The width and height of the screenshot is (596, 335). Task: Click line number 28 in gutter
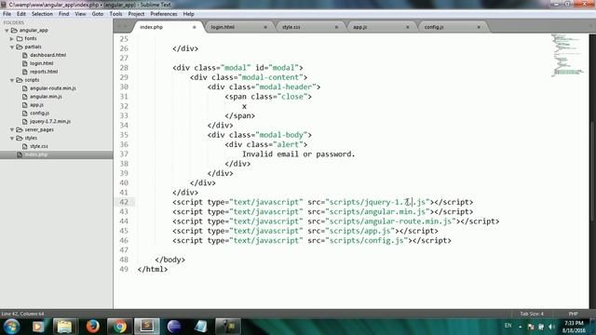click(124, 68)
